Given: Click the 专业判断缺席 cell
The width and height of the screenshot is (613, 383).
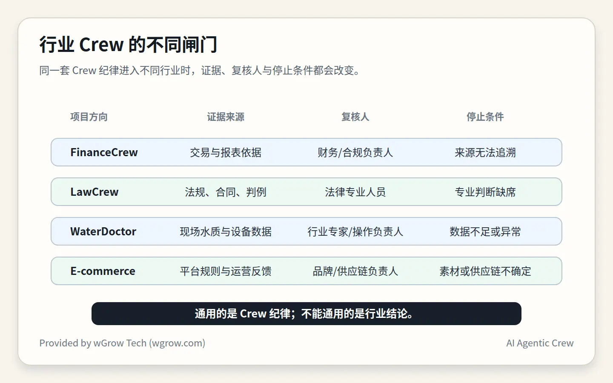Looking at the screenshot, I should (x=485, y=192).
